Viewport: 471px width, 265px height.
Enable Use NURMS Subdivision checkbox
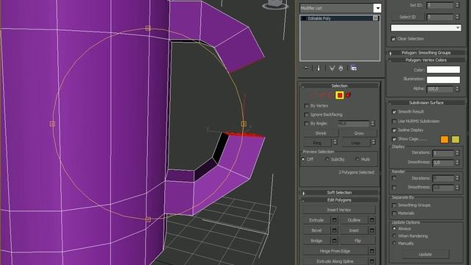coord(394,121)
